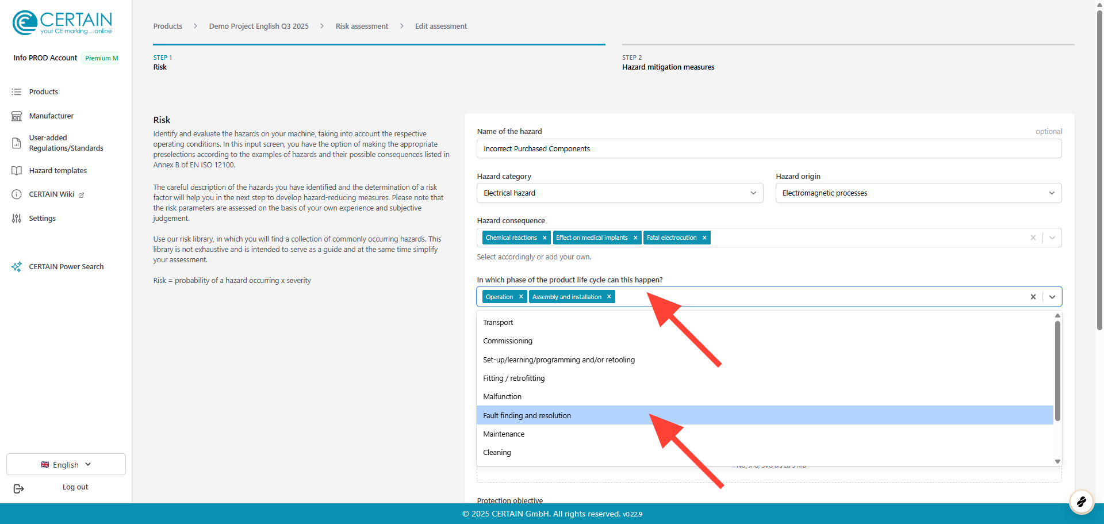Open the CERTAIN logo home link
The image size is (1104, 524).
[62, 23]
